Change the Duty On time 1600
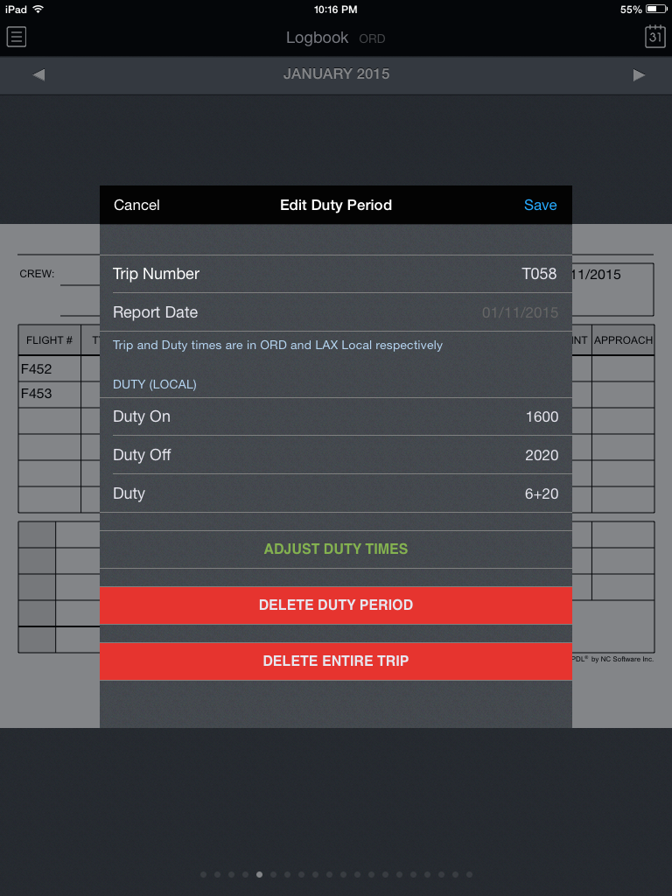The height and width of the screenshot is (896, 672). point(336,416)
